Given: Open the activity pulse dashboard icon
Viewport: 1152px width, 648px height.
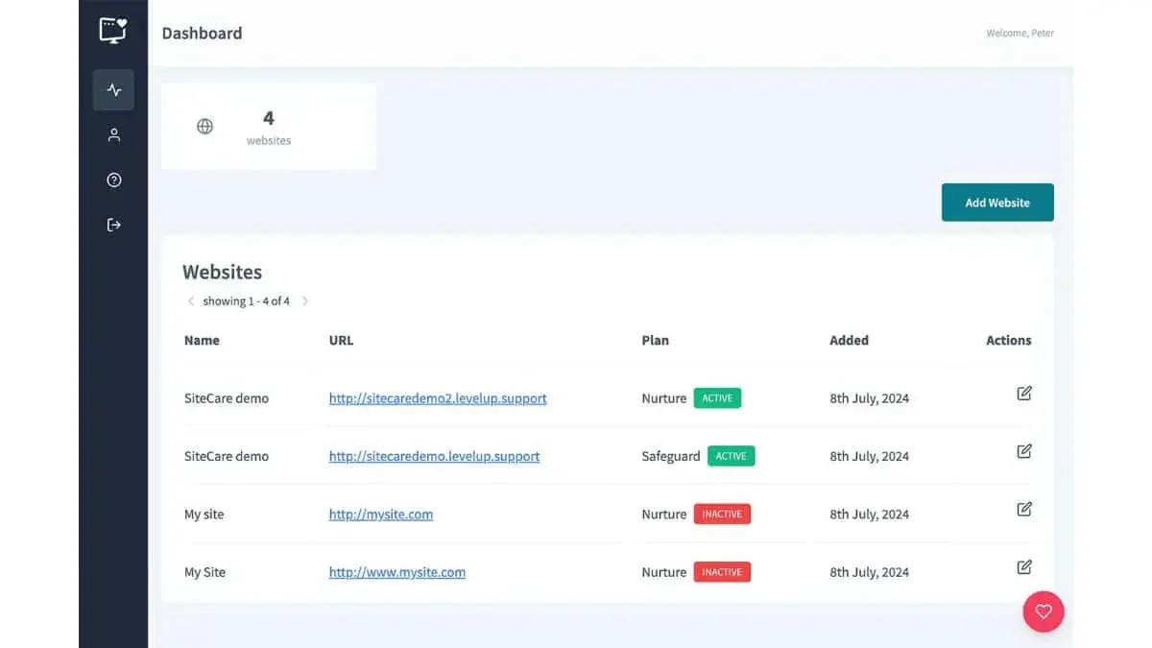Looking at the screenshot, I should 113,90.
